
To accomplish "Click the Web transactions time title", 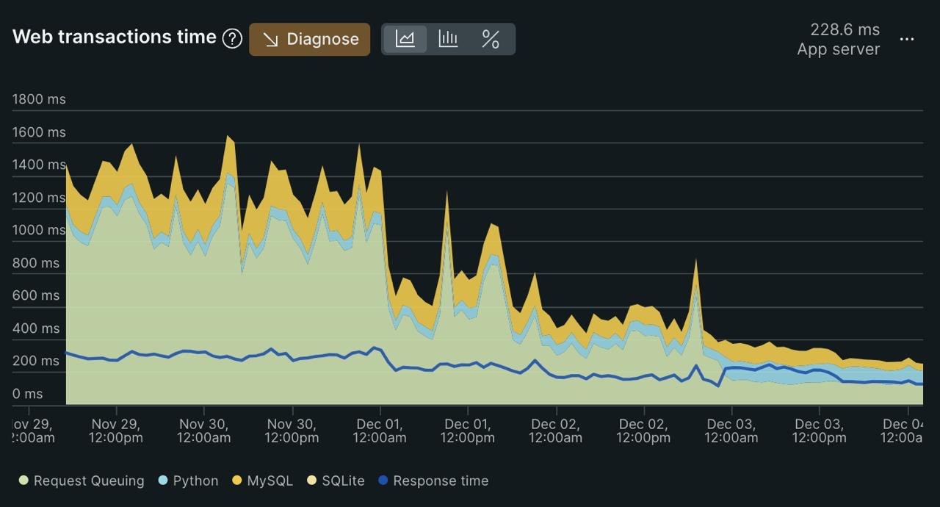I will [115, 37].
